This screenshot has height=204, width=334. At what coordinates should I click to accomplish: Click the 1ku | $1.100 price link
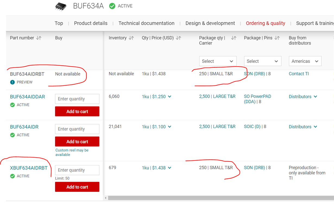154,127
